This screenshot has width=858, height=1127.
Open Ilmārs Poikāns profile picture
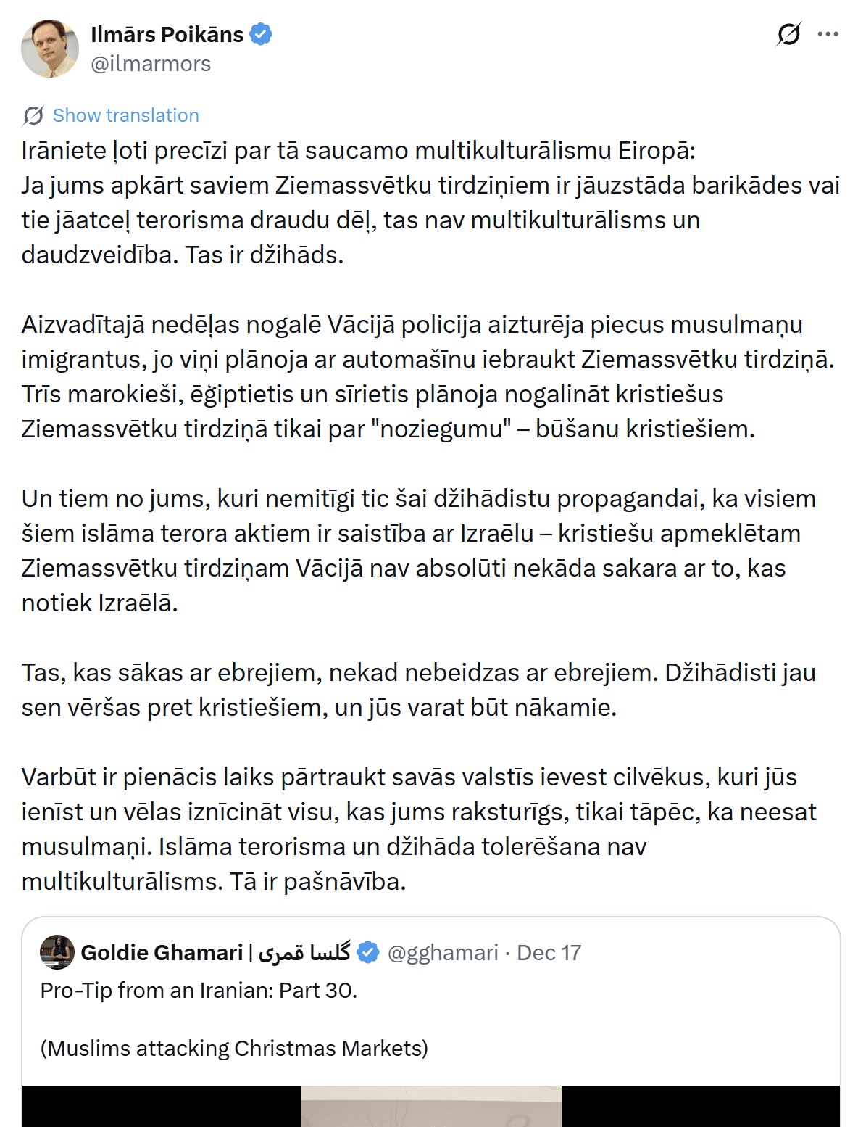pyautogui.click(x=50, y=49)
